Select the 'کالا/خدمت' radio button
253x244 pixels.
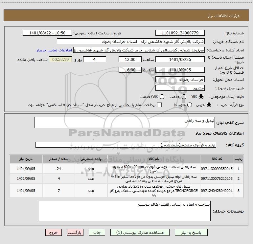(x=162, y=97)
